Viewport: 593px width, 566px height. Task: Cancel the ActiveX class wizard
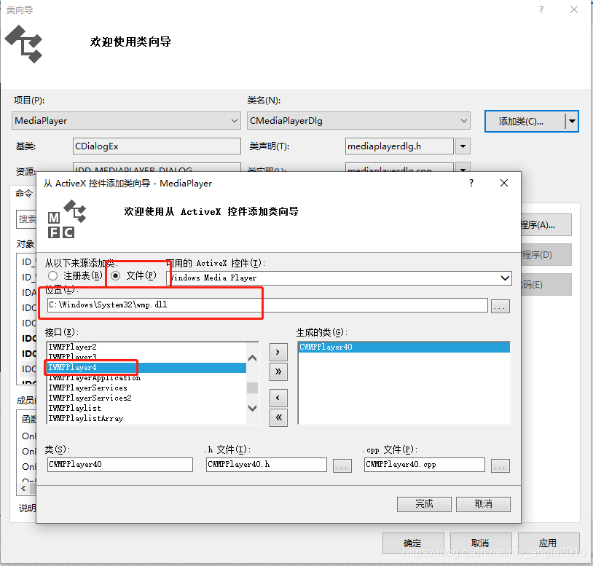tap(483, 504)
